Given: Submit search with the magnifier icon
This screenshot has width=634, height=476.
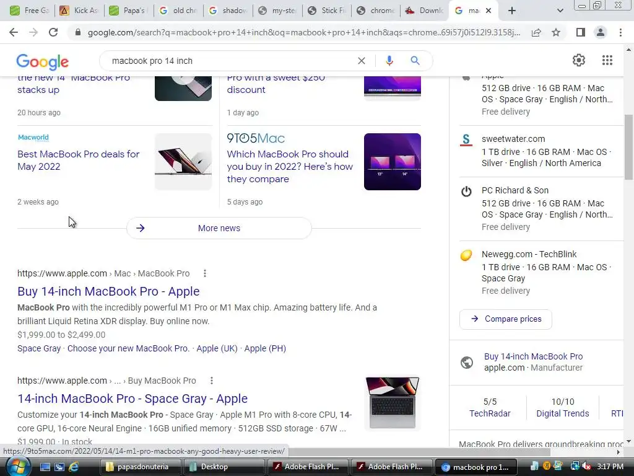Looking at the screenshot, I should (x=415, y=61).
